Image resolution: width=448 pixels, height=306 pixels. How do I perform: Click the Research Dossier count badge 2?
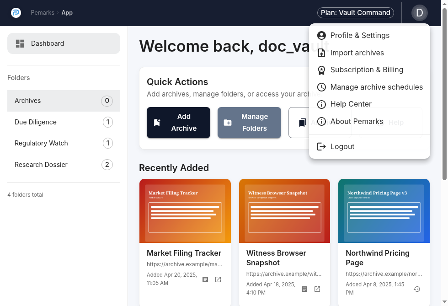[107, 165]
